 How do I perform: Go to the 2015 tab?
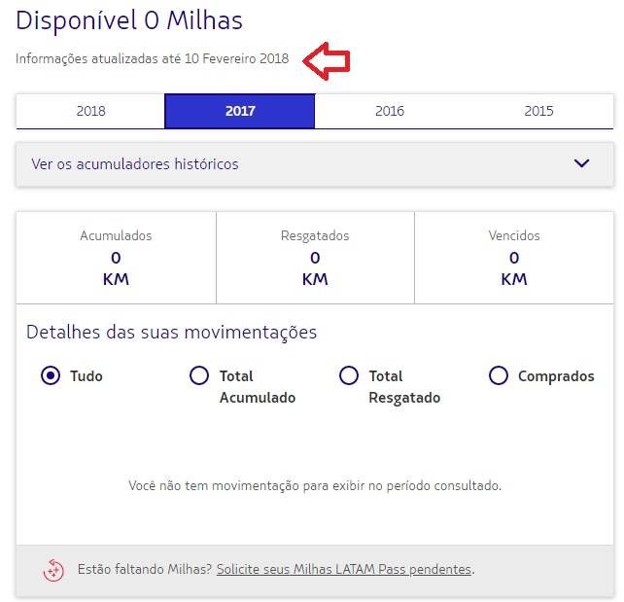538,111
